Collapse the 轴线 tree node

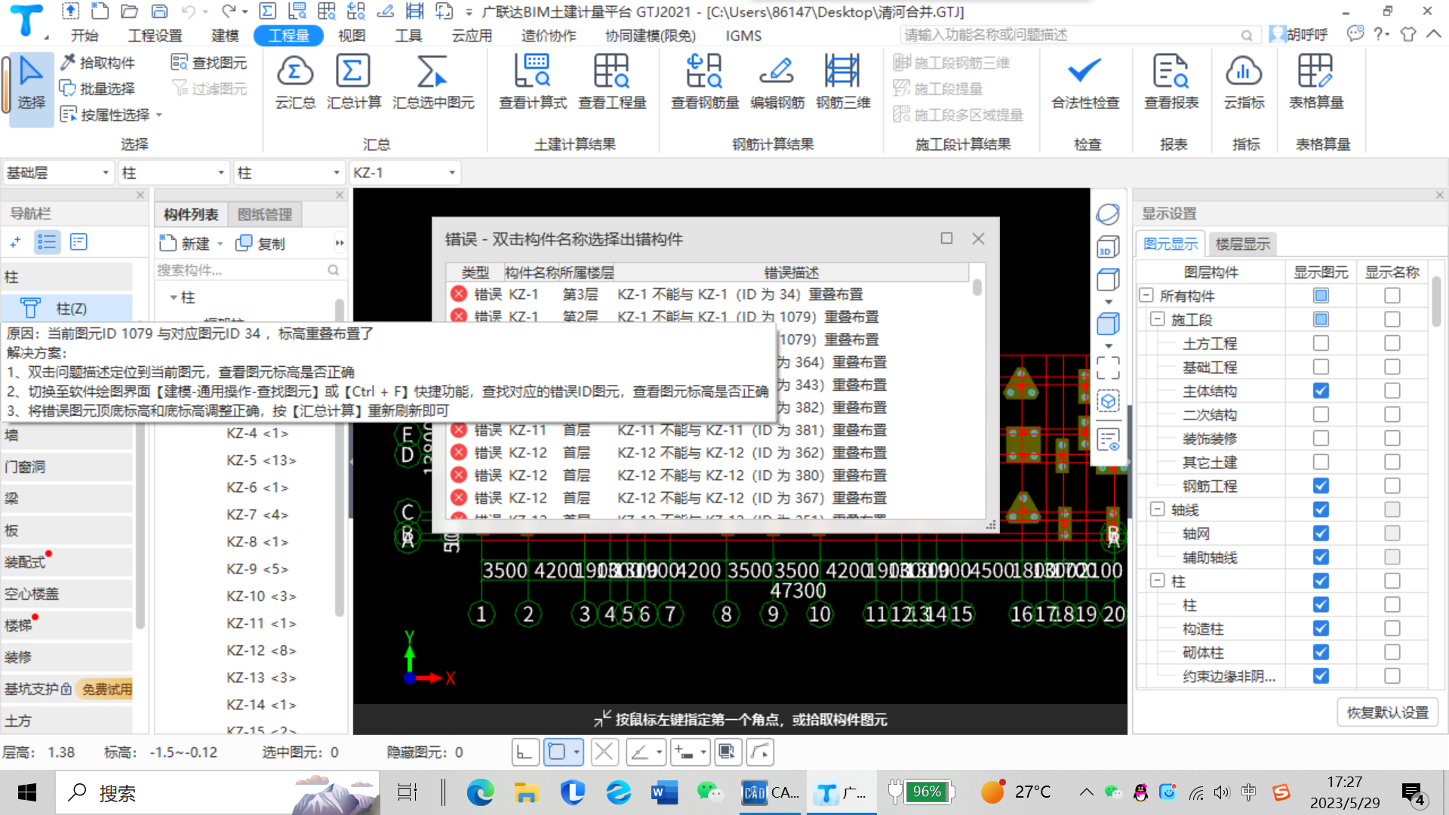click(x=1158, y=509)
